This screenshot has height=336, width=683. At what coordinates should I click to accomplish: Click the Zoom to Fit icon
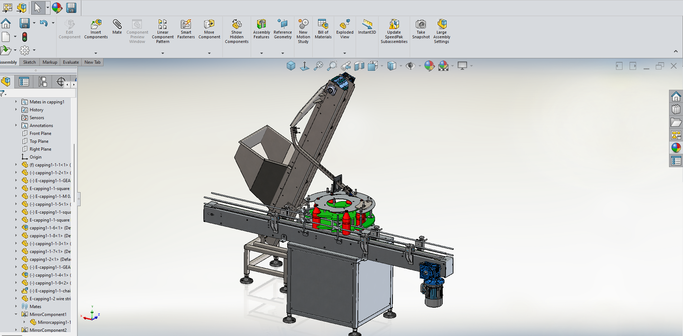318,66
